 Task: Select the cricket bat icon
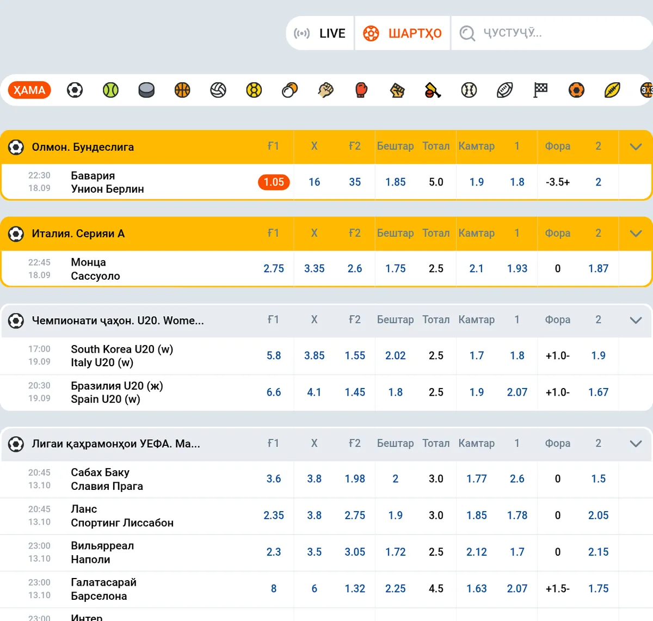pos(433,90)
